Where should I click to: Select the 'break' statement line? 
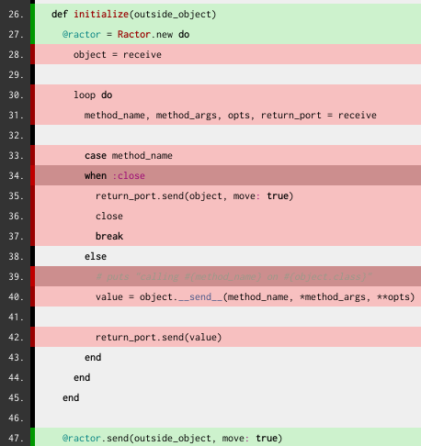click(x=228, y=236)
